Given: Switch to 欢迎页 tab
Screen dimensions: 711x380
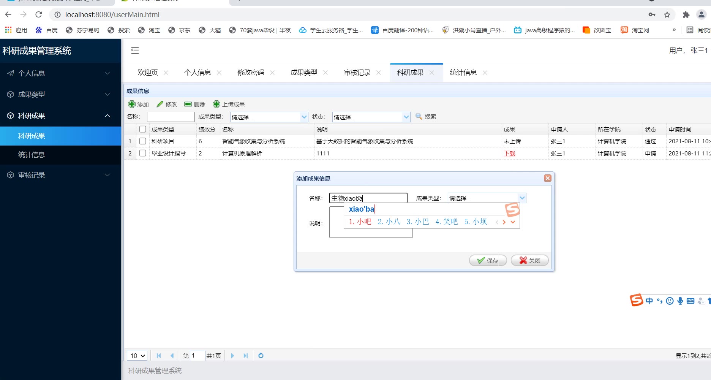Looking at the screenshot, I should [148, 73].
